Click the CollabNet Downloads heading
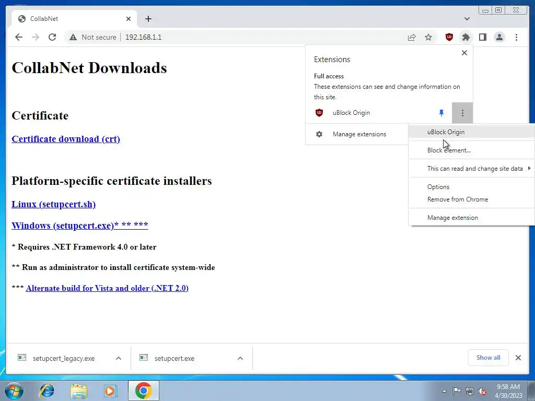 click(89, 68)
